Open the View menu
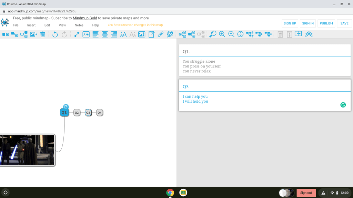The height and width of the screenshot is (198, 353). pos(62,25)
